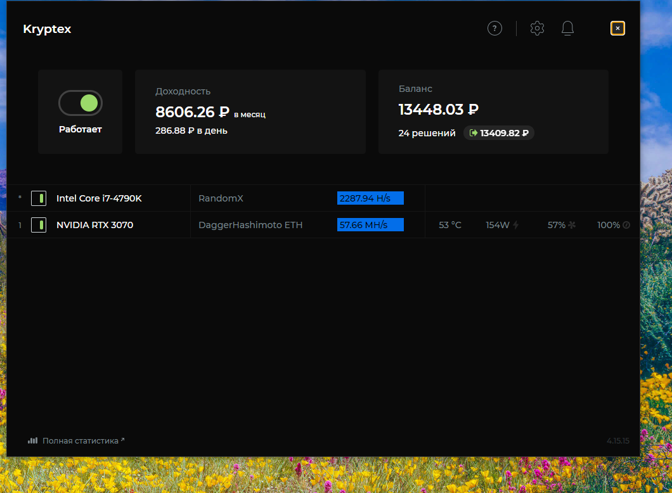The height and width of the screenshot is (493, 672).
Task: Close the Kryptex window
Action: [x=617, y=29]
